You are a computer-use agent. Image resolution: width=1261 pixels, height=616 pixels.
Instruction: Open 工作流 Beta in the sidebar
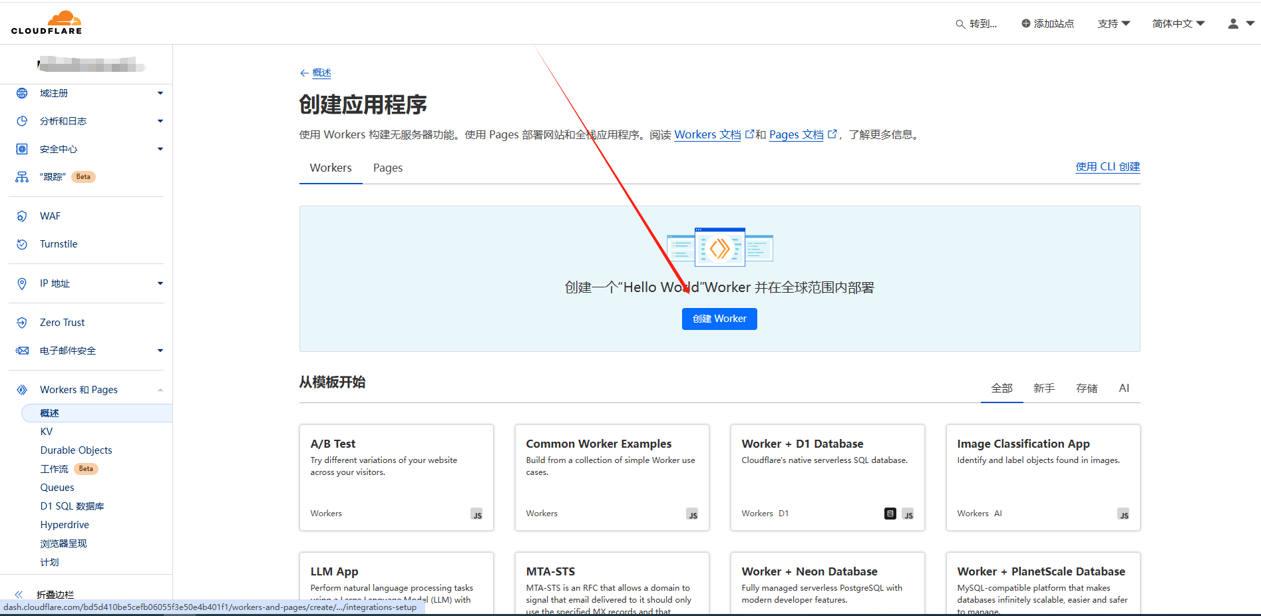pos(69,469)
